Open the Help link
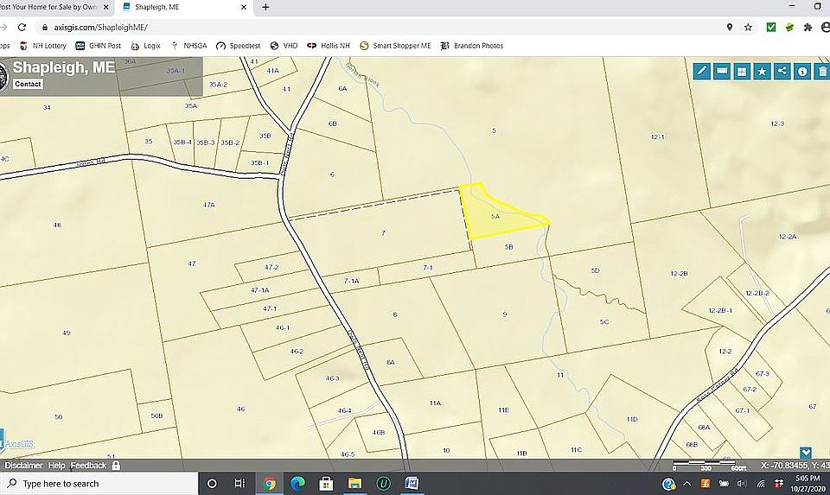Screen dimensions: 830x495 pos(56,466)
